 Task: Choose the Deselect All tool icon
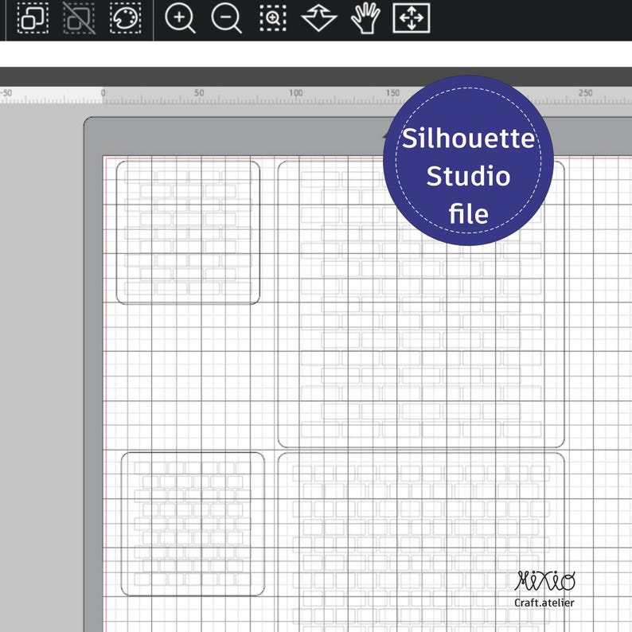pos(80,18)
